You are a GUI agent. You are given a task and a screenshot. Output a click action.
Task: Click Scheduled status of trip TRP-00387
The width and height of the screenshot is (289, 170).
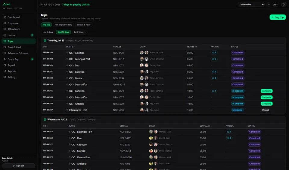point(237,110)
